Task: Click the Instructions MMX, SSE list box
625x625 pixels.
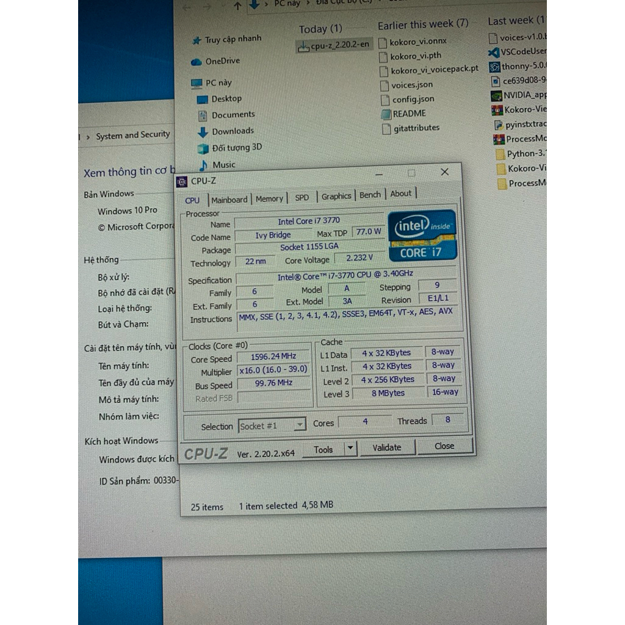Action: (x=349, y=319)
